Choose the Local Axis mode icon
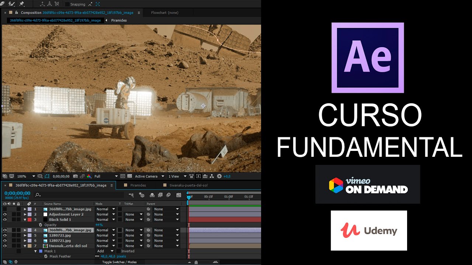The width and height of the screenshot is (472, 265). click(42, 4)
